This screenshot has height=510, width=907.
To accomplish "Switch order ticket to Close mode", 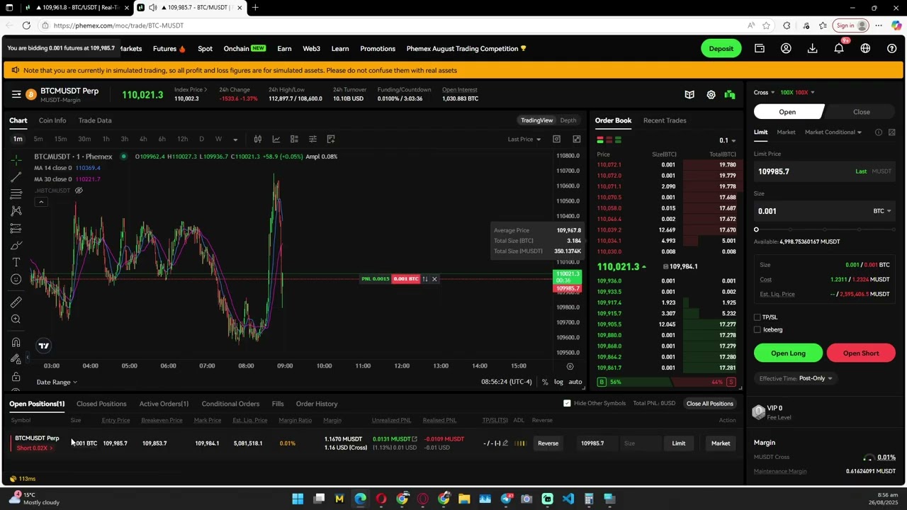I will pyautogui.click(x=861, y=112).
